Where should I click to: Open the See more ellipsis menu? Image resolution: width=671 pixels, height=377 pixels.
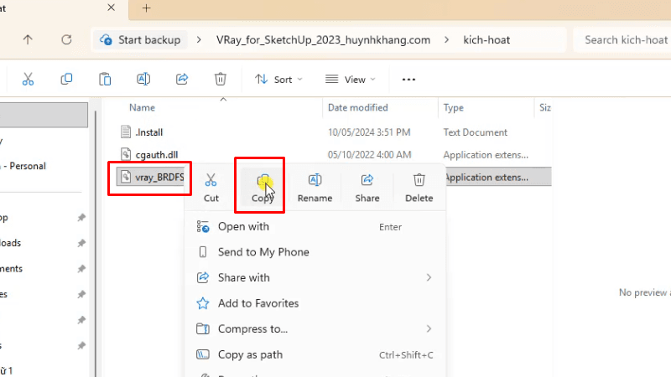(x=408, y=80)
